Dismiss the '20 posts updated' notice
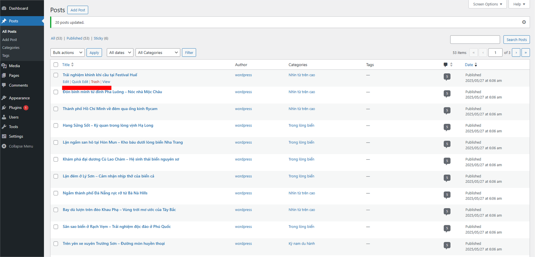The height and width of the screenshot is (257, 535). click(524, 22)
